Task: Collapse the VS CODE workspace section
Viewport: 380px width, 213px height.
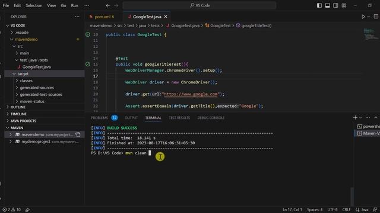Action: [x=45, y=25]
